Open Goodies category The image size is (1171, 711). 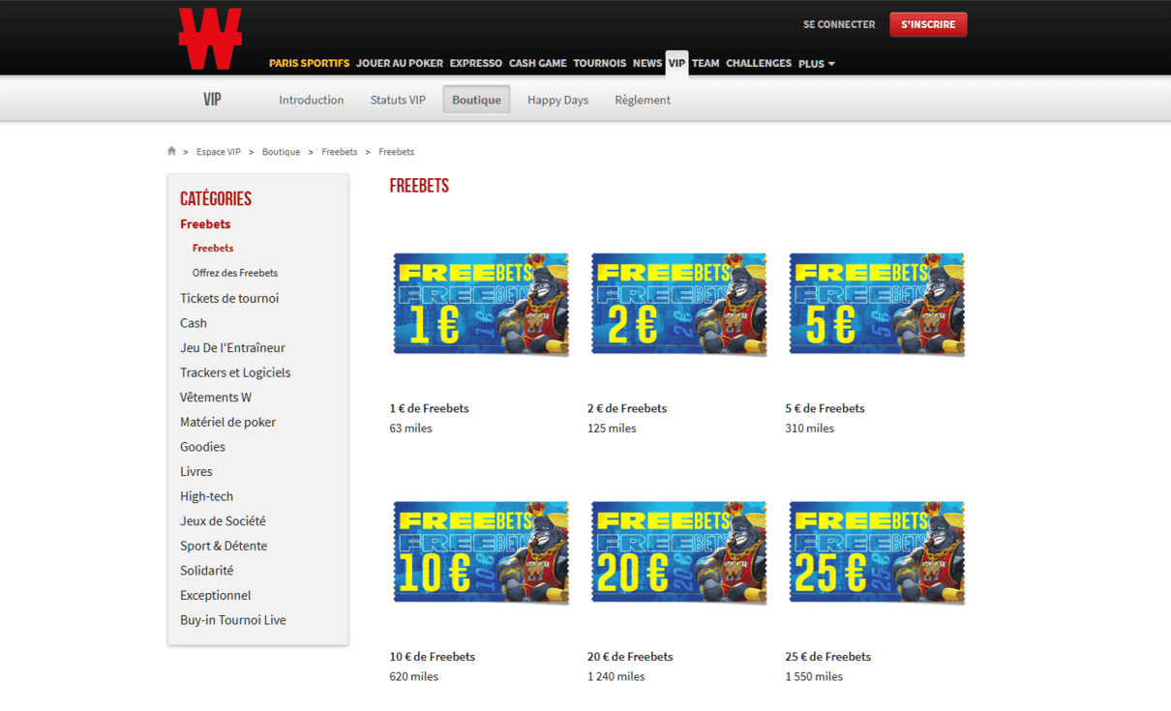pos(202,447)
